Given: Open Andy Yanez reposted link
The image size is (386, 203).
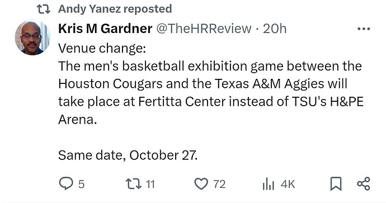Looking at the screenshot, I should 115,9.
